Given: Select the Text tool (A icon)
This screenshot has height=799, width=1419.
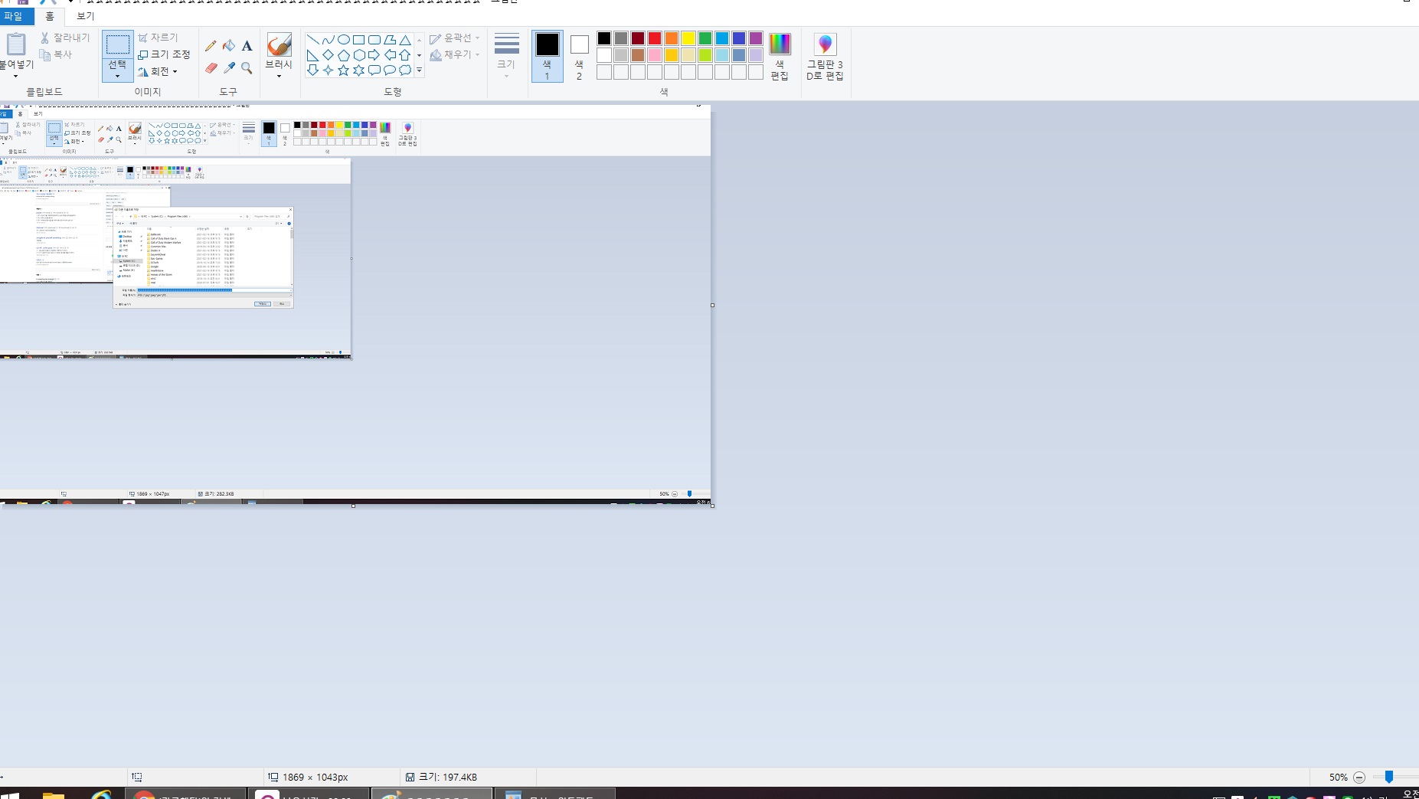Looking at the screenshot, I should point(247,46).
